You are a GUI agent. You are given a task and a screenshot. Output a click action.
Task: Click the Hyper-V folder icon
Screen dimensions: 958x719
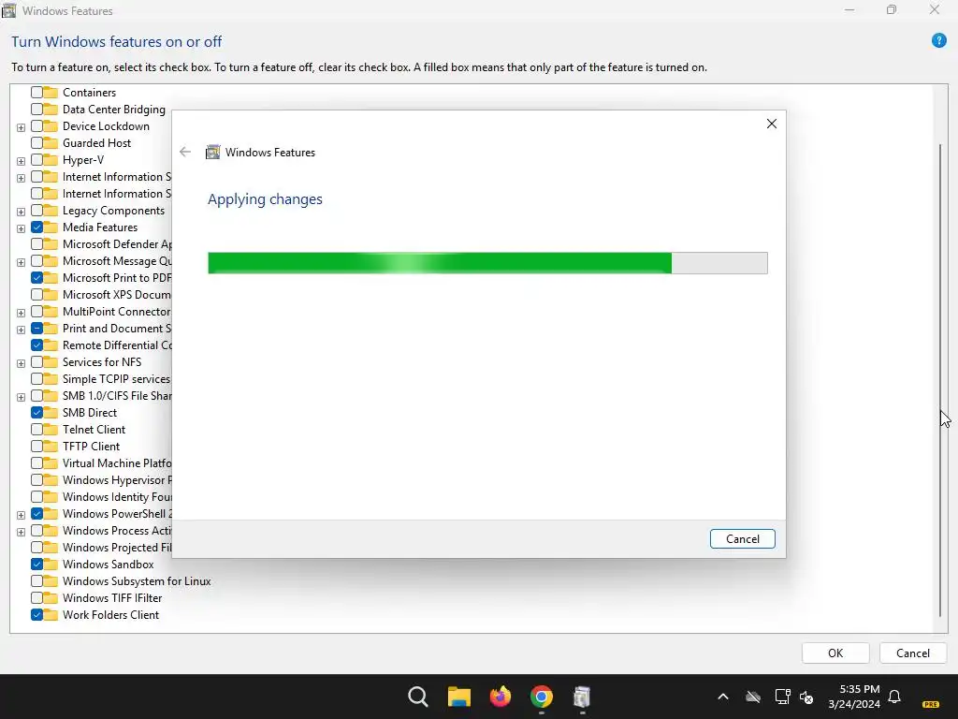pos(51,159)
